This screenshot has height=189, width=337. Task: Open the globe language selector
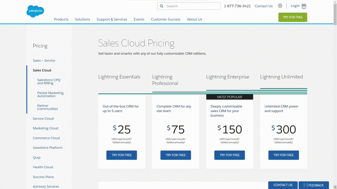[280, 6]
